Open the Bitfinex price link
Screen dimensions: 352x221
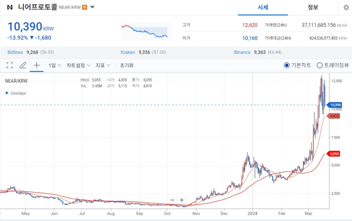(x=15, y=52)
